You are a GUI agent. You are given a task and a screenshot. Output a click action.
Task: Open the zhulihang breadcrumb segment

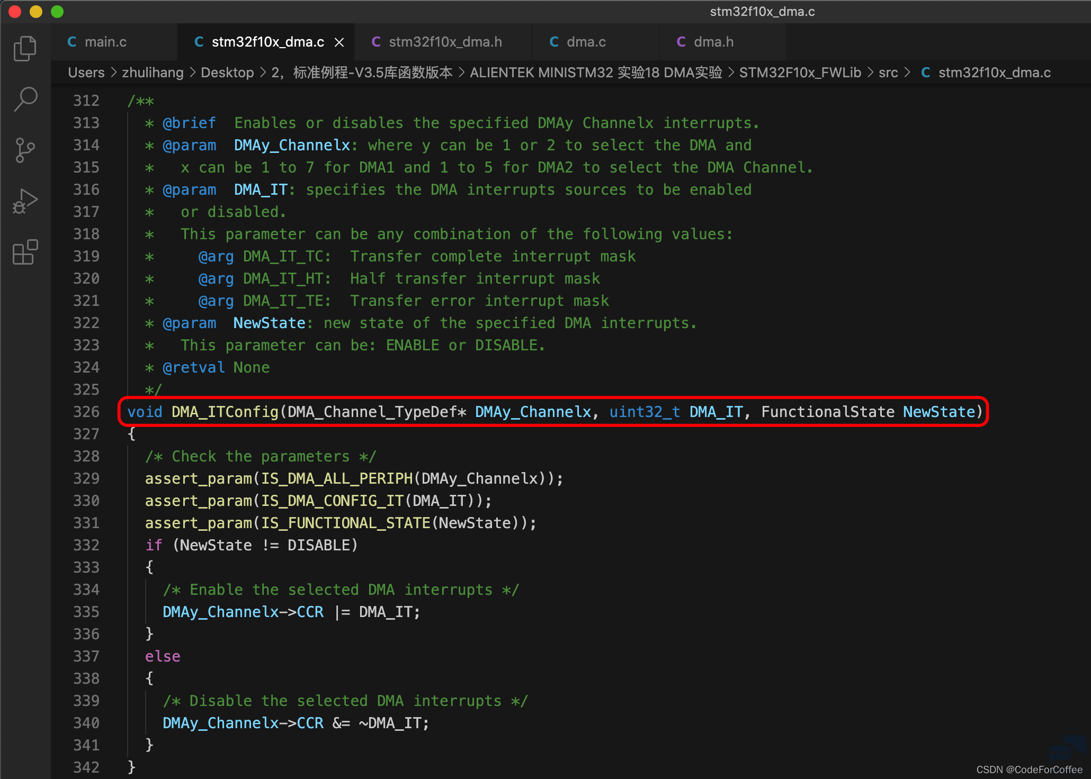pyautogui.click(x=153, y=73)
